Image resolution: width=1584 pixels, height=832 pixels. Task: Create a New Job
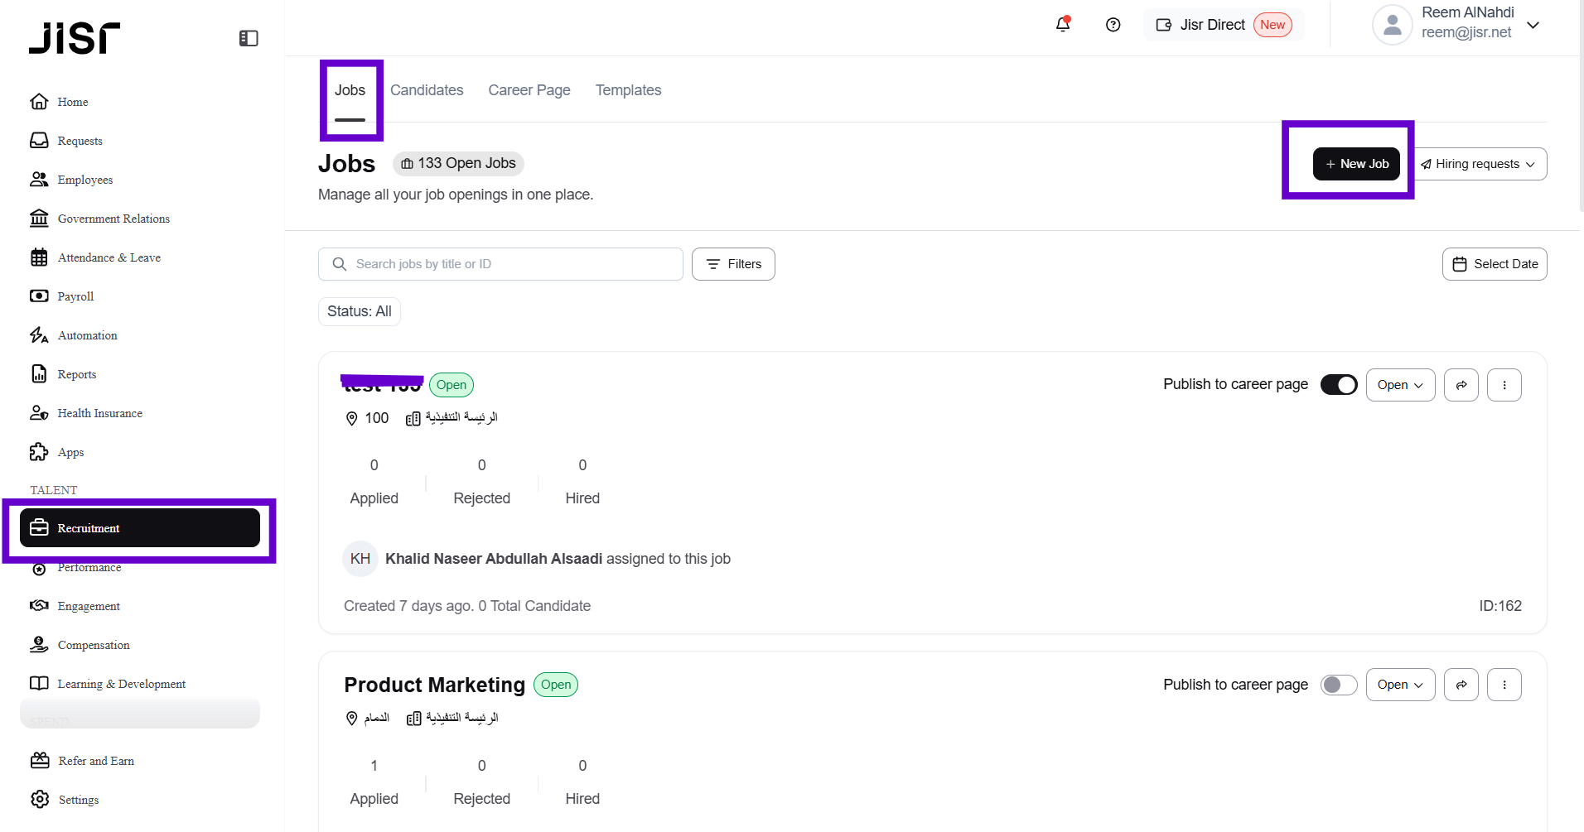point(1356,164)
